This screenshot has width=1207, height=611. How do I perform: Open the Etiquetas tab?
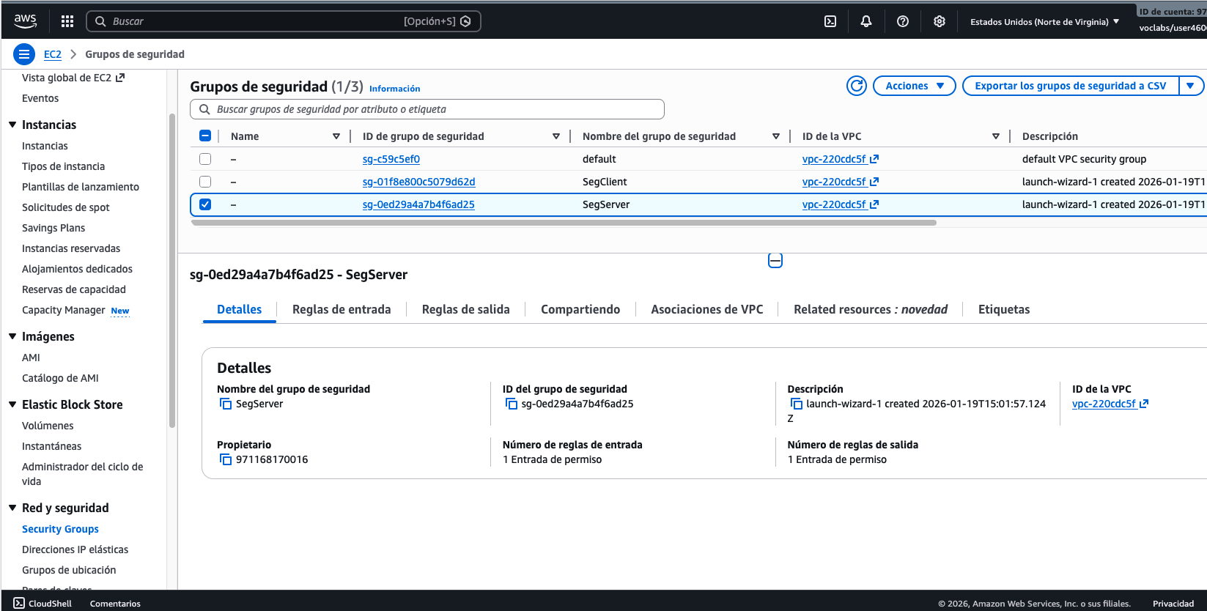[1003, 309]
